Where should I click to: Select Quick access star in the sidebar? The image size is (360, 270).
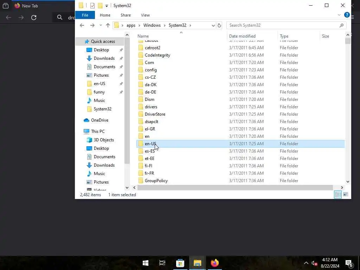[x=100, y=41]
